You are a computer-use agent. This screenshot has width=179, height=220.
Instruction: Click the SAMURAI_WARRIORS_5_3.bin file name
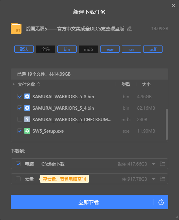pyautogui.click(x=63, y=96)
